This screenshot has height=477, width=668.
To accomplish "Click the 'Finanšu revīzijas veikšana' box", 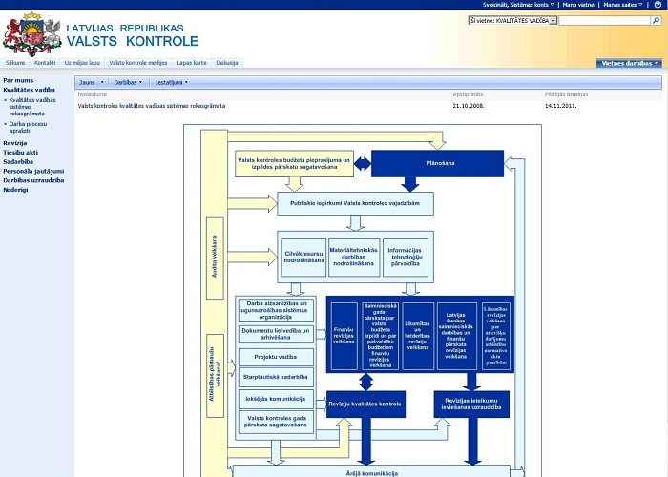I will click(344, 336).
